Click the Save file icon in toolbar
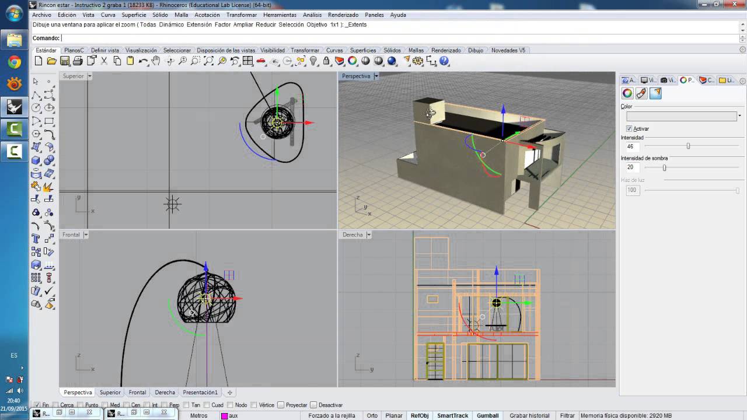Image resolution: width=747 pixels, height=420 pixels. tap(65, 61)
